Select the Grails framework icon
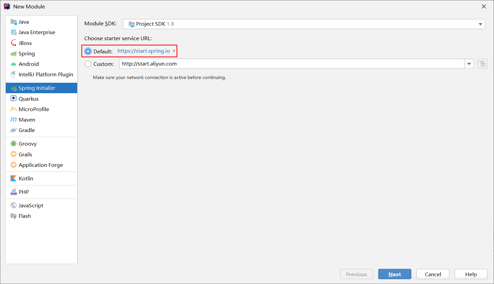Screen dimensions: 494x284 [x=14, y=154]
